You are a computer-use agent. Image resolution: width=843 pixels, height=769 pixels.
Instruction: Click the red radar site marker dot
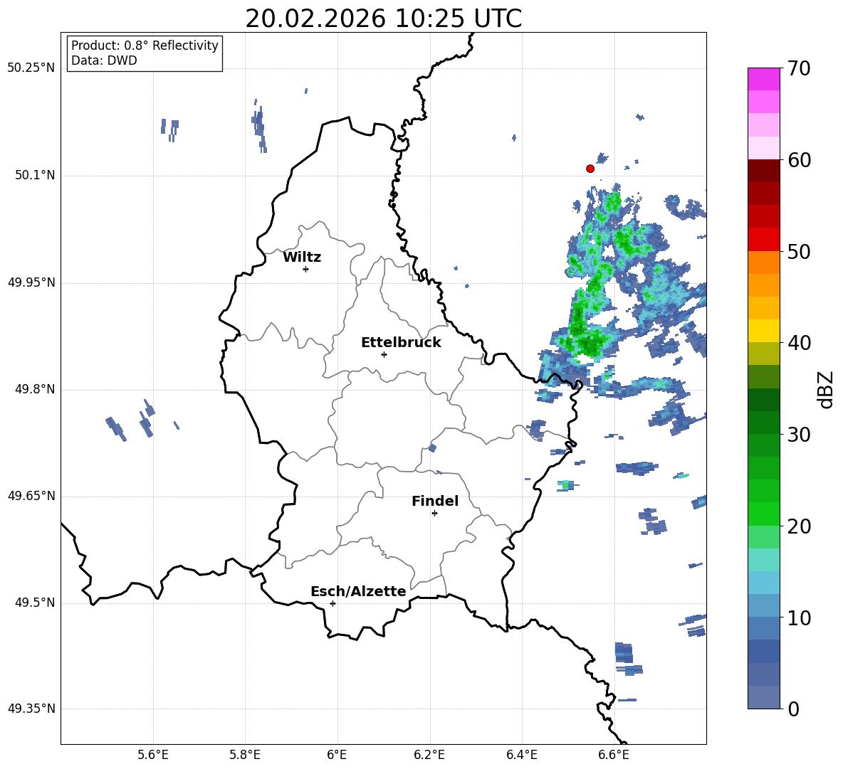point(590,169)
